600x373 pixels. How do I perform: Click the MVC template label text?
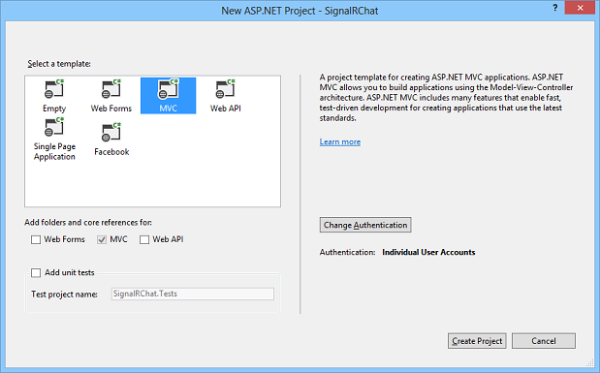(x=169, y=109)
